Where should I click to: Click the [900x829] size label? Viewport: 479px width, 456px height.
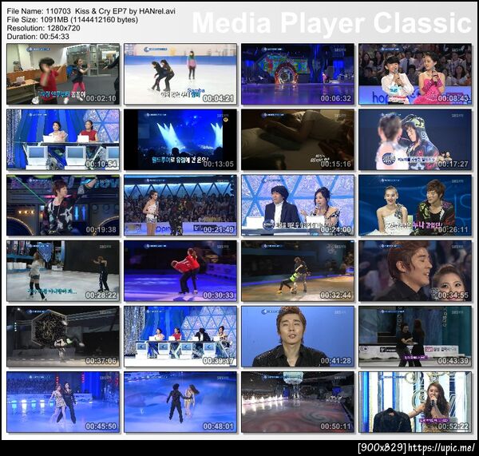click(x=382, y=448)
